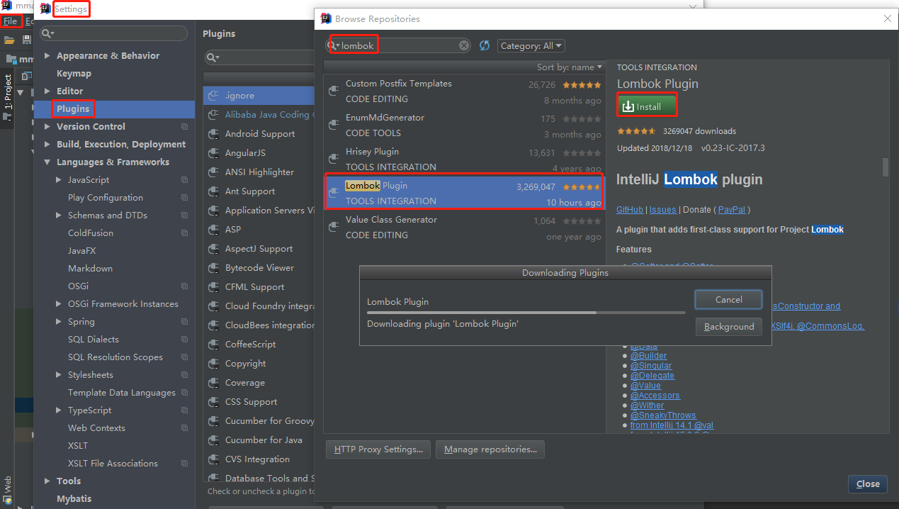This screenshot has width=899, height=509.
Task: Select Plugins in settings tree
Action: pos(73,109)
